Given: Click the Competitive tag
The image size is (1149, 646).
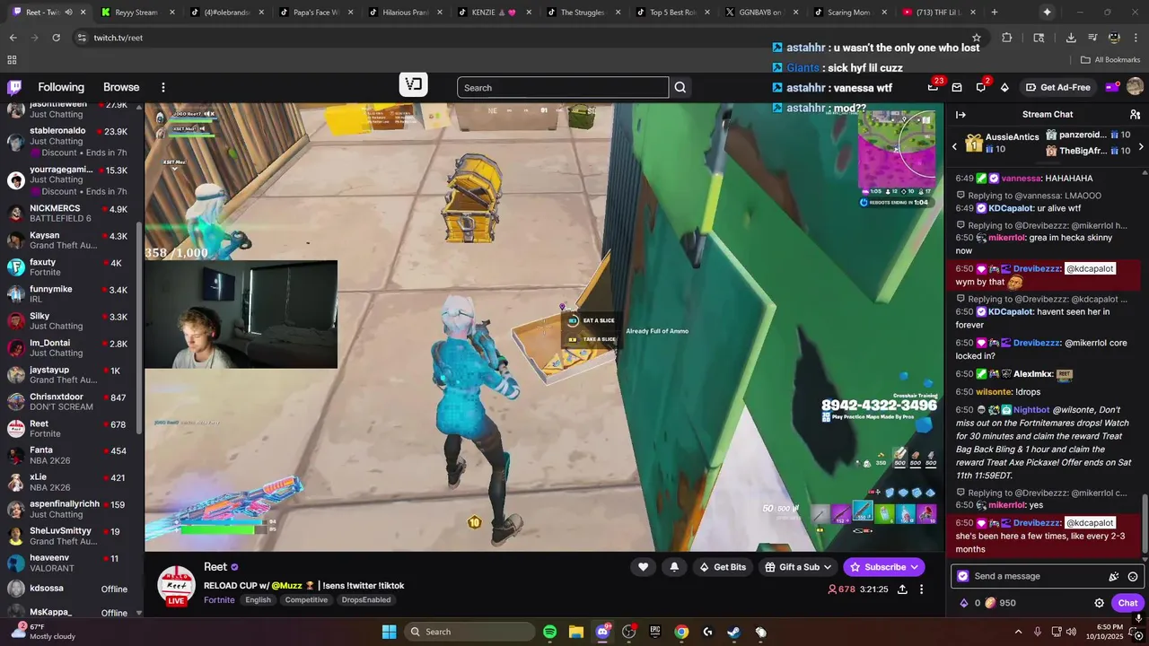Looking at the screenshot, I should [x=306, y=600].
